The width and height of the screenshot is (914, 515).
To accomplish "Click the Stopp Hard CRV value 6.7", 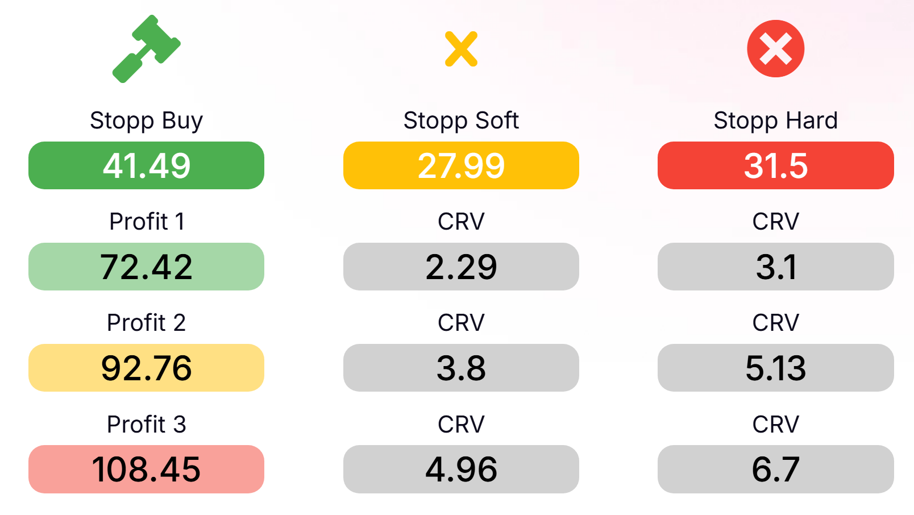I will 775,469.
